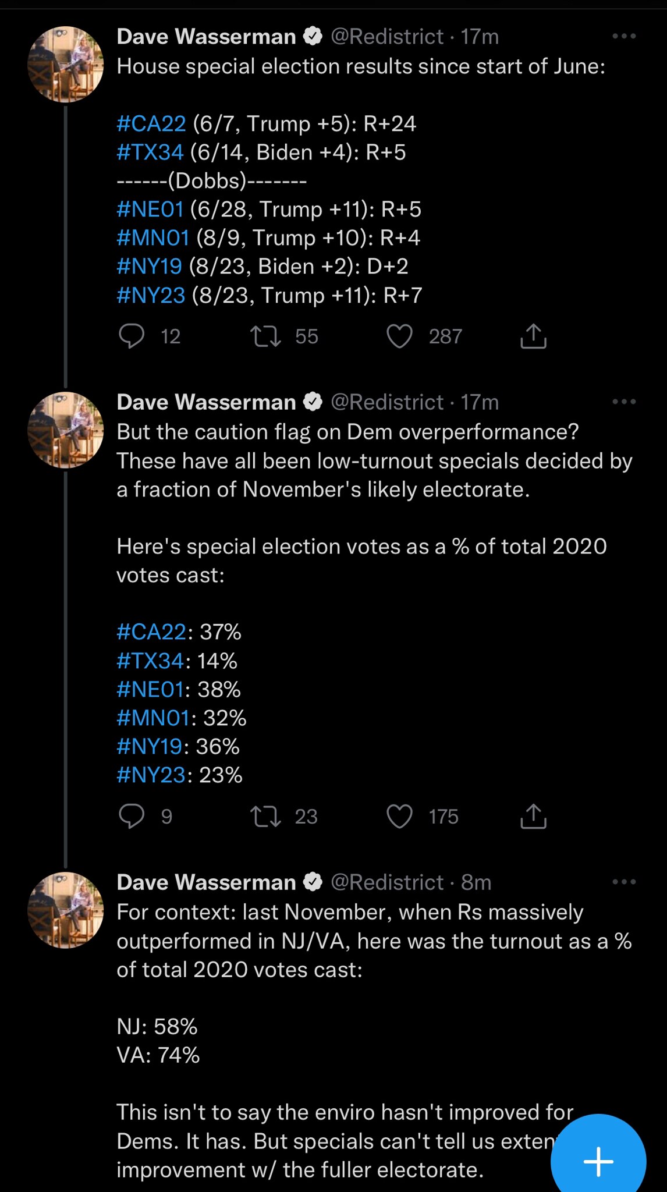The width and height of the screenshot is (667, 1192).
Task: Share the special election turnout tweet
Action: 533,816
